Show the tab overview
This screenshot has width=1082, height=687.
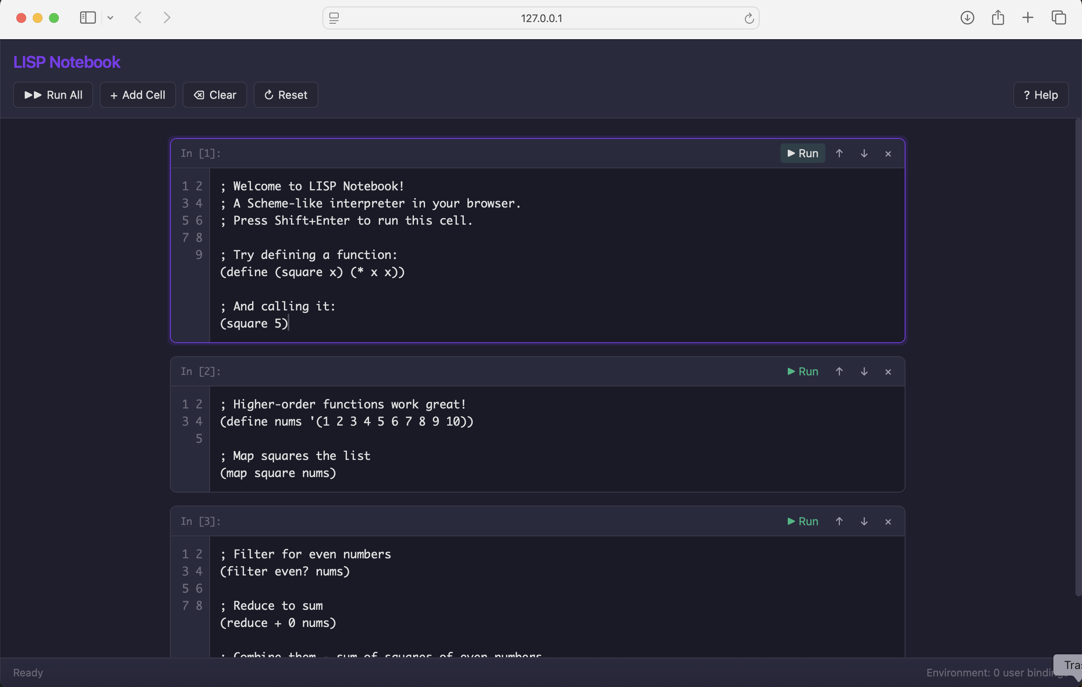(1059, 18)
